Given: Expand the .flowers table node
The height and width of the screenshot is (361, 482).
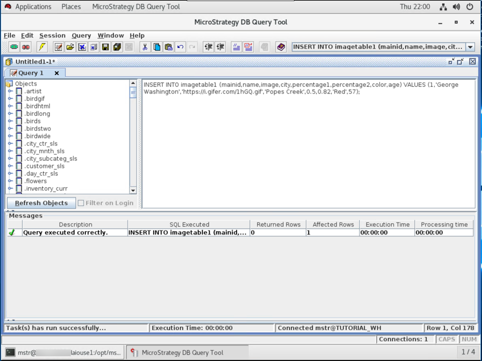Looking at the screenshot, I should [10, 181].
